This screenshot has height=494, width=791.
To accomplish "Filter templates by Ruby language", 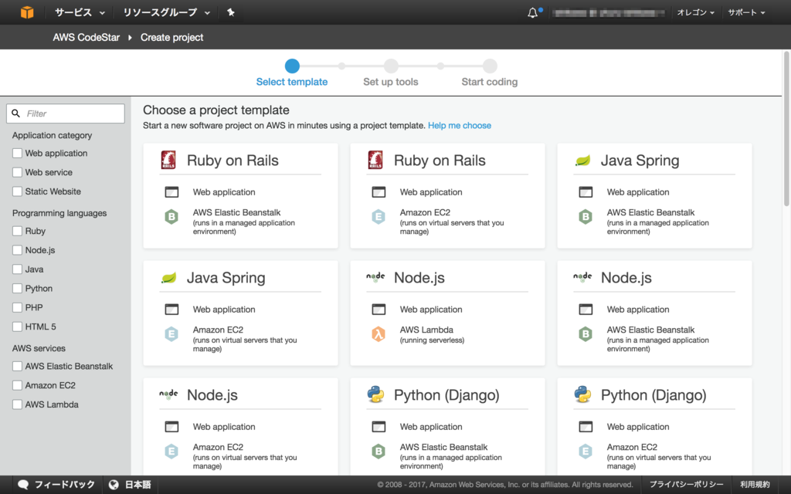I will coord(17,231).
